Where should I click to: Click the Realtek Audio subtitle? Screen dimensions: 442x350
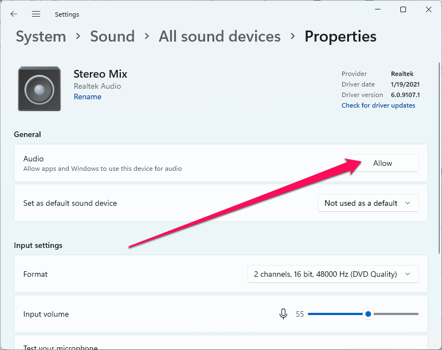(97, 86)
